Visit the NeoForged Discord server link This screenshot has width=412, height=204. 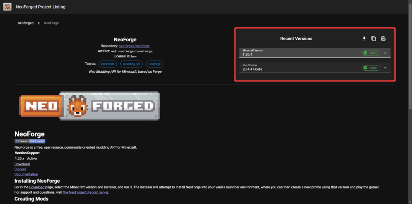point(86,192)
